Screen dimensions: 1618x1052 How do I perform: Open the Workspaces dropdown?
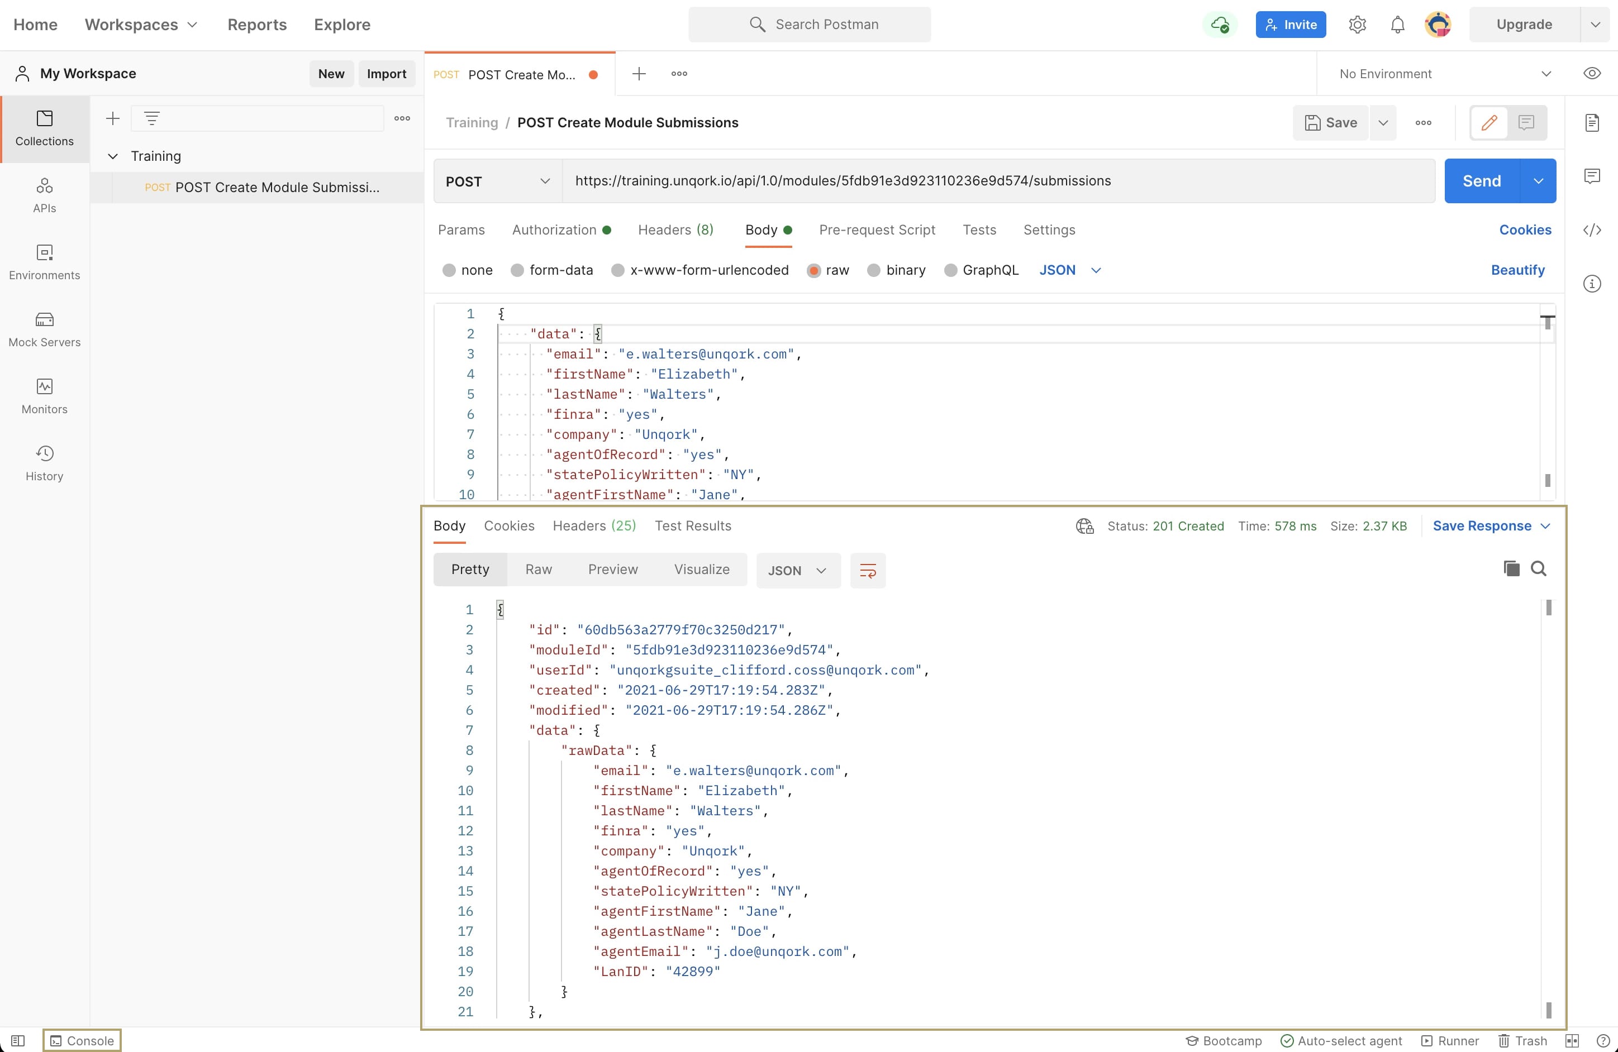click(x=141, y=25)
